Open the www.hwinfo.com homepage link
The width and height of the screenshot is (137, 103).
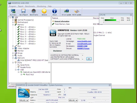point(84,41)
